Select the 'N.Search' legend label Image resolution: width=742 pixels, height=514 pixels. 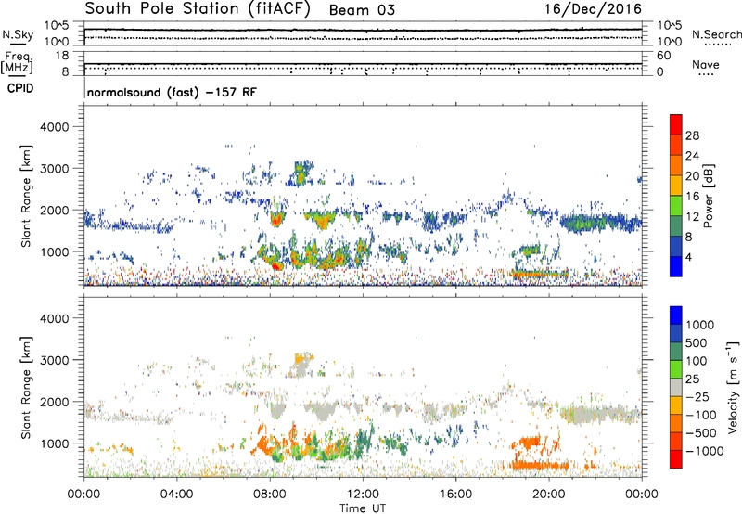coord(716,34)
